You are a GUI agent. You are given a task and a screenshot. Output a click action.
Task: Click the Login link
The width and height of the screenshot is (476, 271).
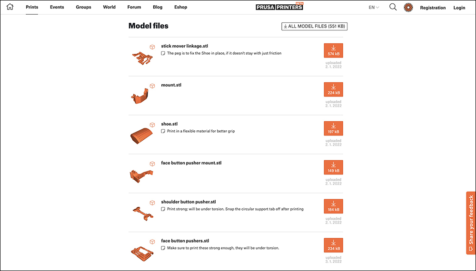coord(459,8)
